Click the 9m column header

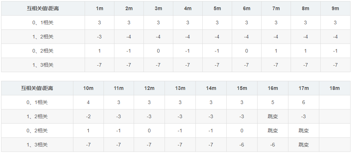click(335, 8)
